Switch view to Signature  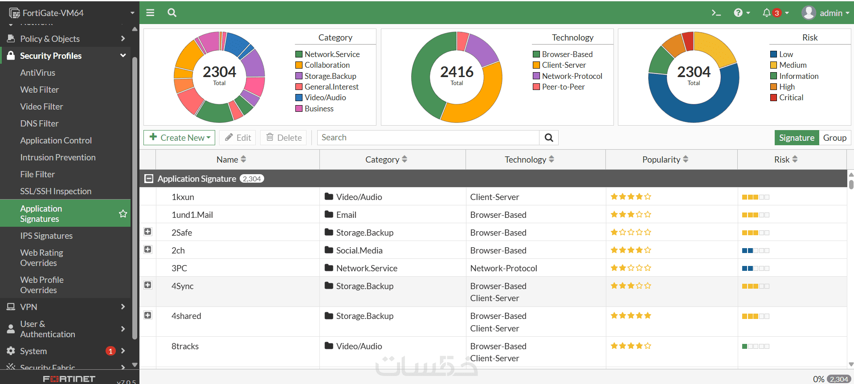[797, 138]
